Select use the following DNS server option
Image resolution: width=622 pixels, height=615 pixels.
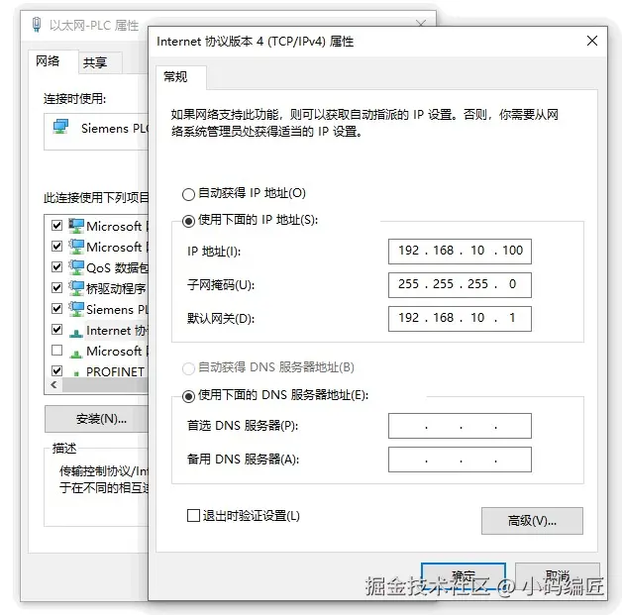click(188, 396)
